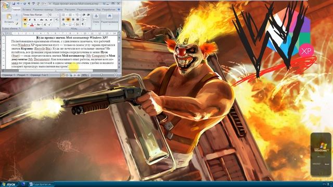
Task: Click the Shrink Font icon
Action: 49,24
